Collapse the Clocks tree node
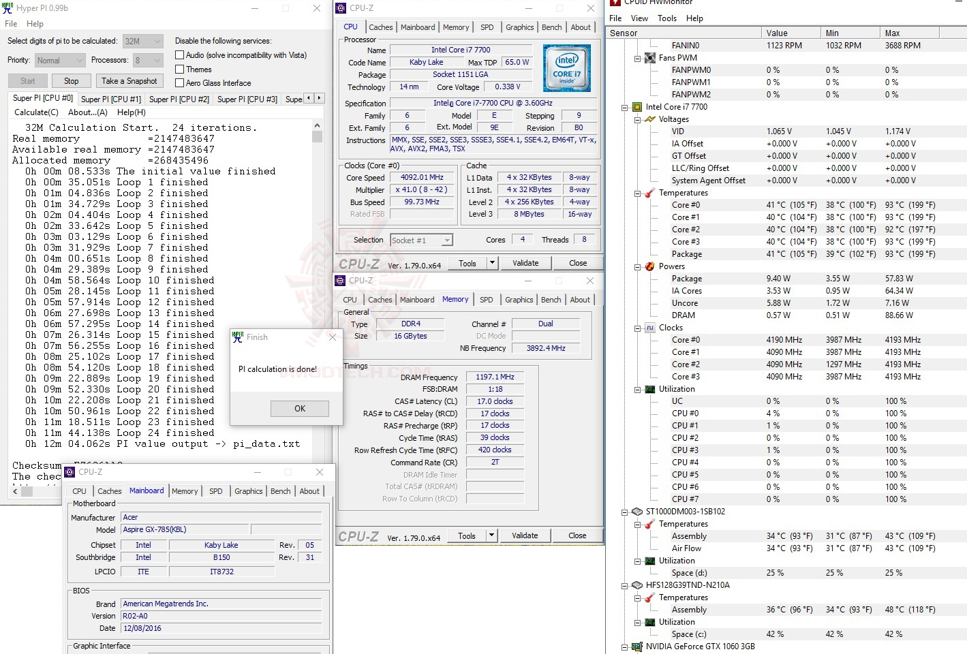This screenshot has width=967, height=654. 638,328
